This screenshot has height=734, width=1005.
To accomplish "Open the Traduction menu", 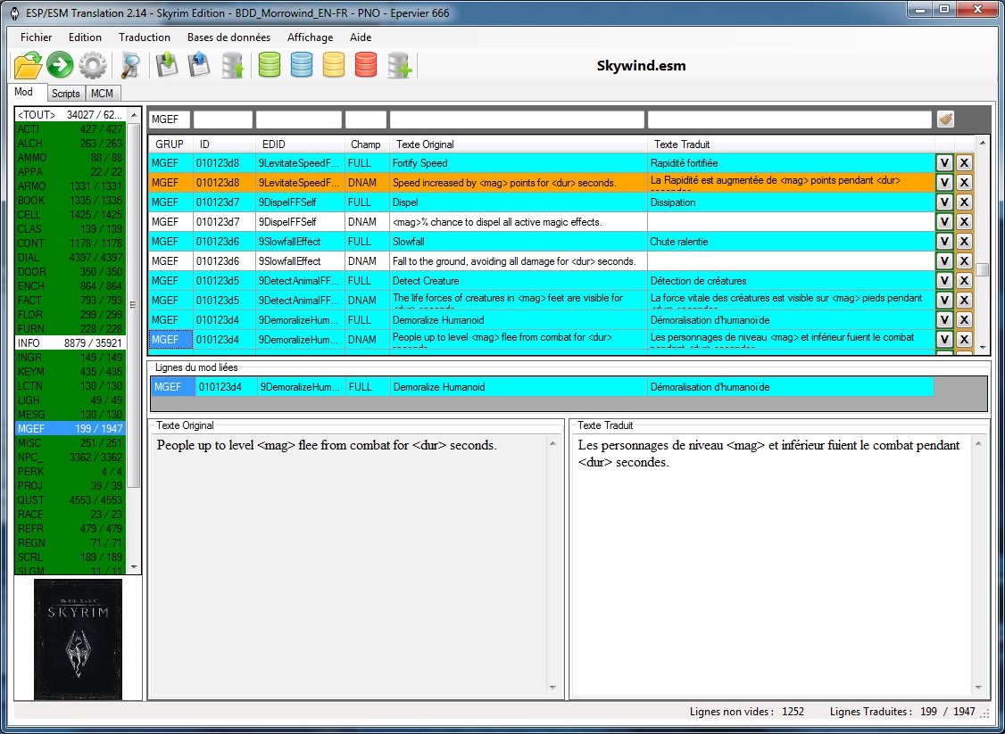I will [145, 37].
